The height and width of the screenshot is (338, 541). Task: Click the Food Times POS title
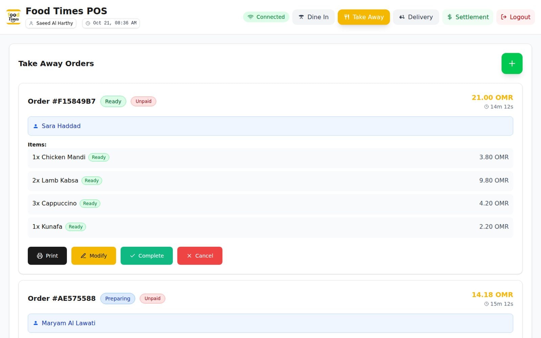click(x=66, y=11)
